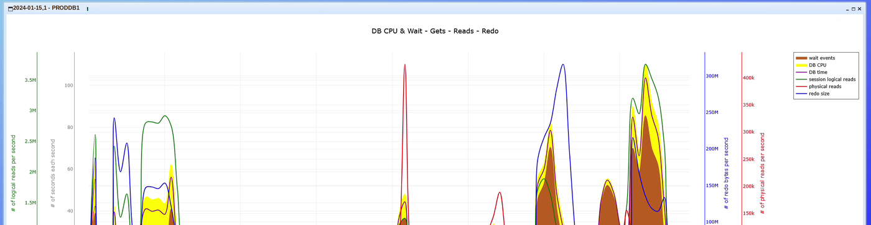Click the '200M' blue axis tick label
The width and height of the screenshot is (871, 225).
click(x=712, y=149)
